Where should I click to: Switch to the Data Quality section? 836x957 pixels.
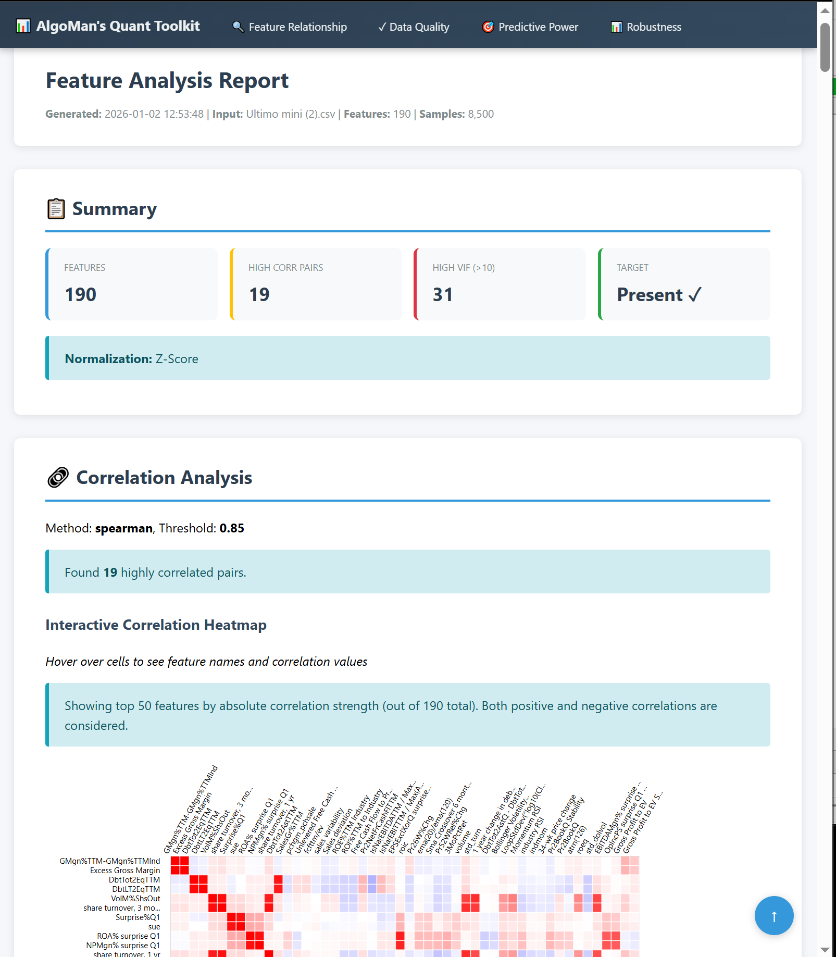tap(419, 26)
